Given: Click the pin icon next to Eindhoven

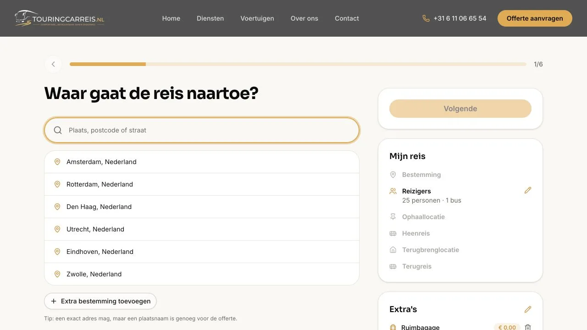Looking at the screenshot, I should [57, 252].
